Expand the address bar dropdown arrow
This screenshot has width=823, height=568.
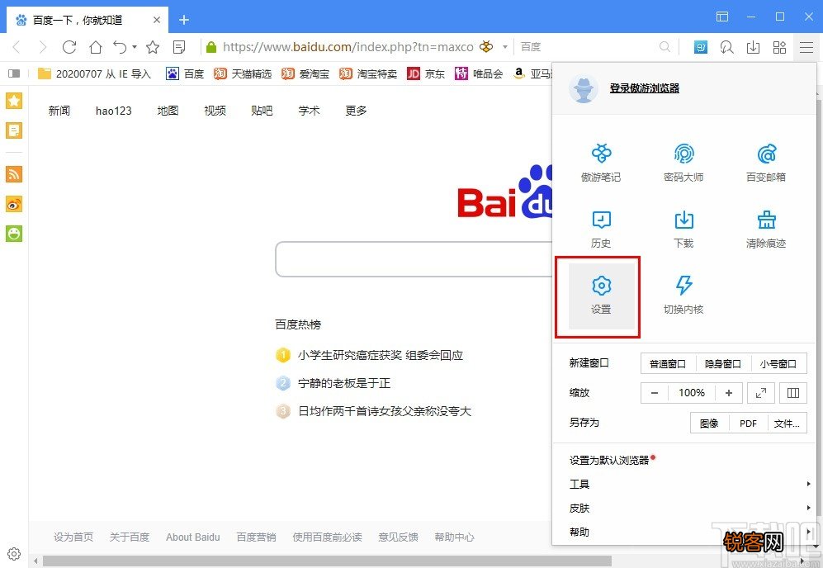(x=505, y=47)
